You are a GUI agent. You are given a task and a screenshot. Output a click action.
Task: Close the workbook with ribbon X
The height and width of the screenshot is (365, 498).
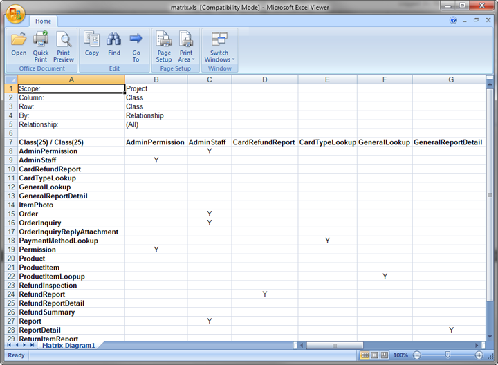pos(488,20)
